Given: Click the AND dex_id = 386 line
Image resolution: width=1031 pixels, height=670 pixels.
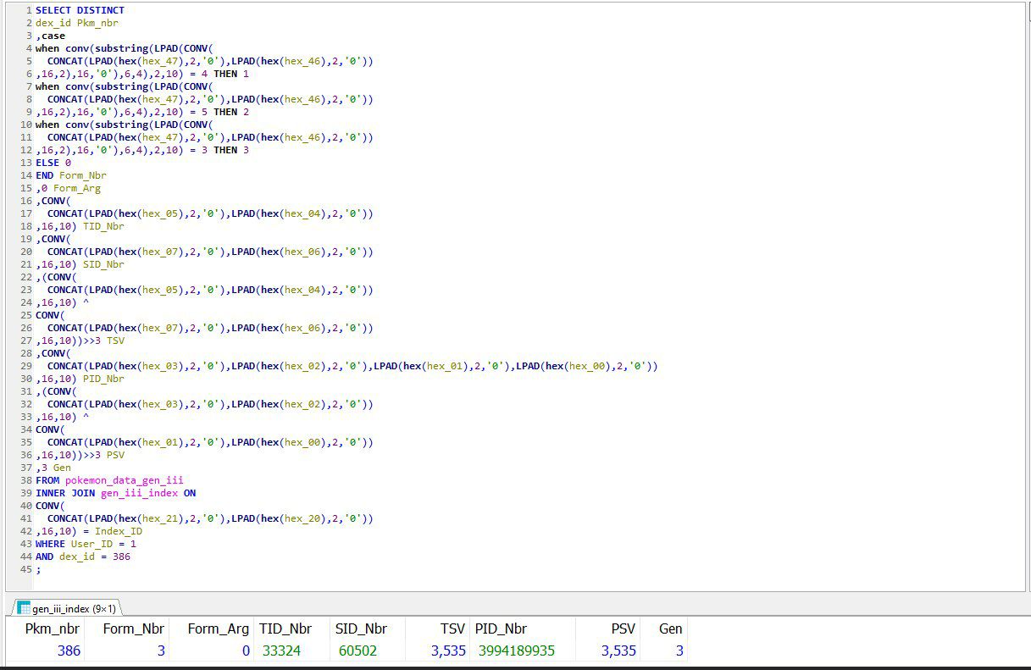Looking at the screenshot, I should pos(83,556).
